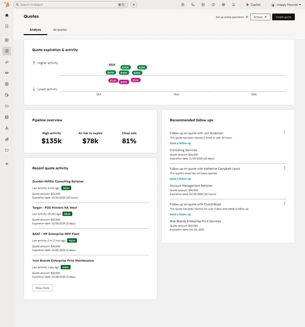Switch to the All quotes tab

point(60,29)
